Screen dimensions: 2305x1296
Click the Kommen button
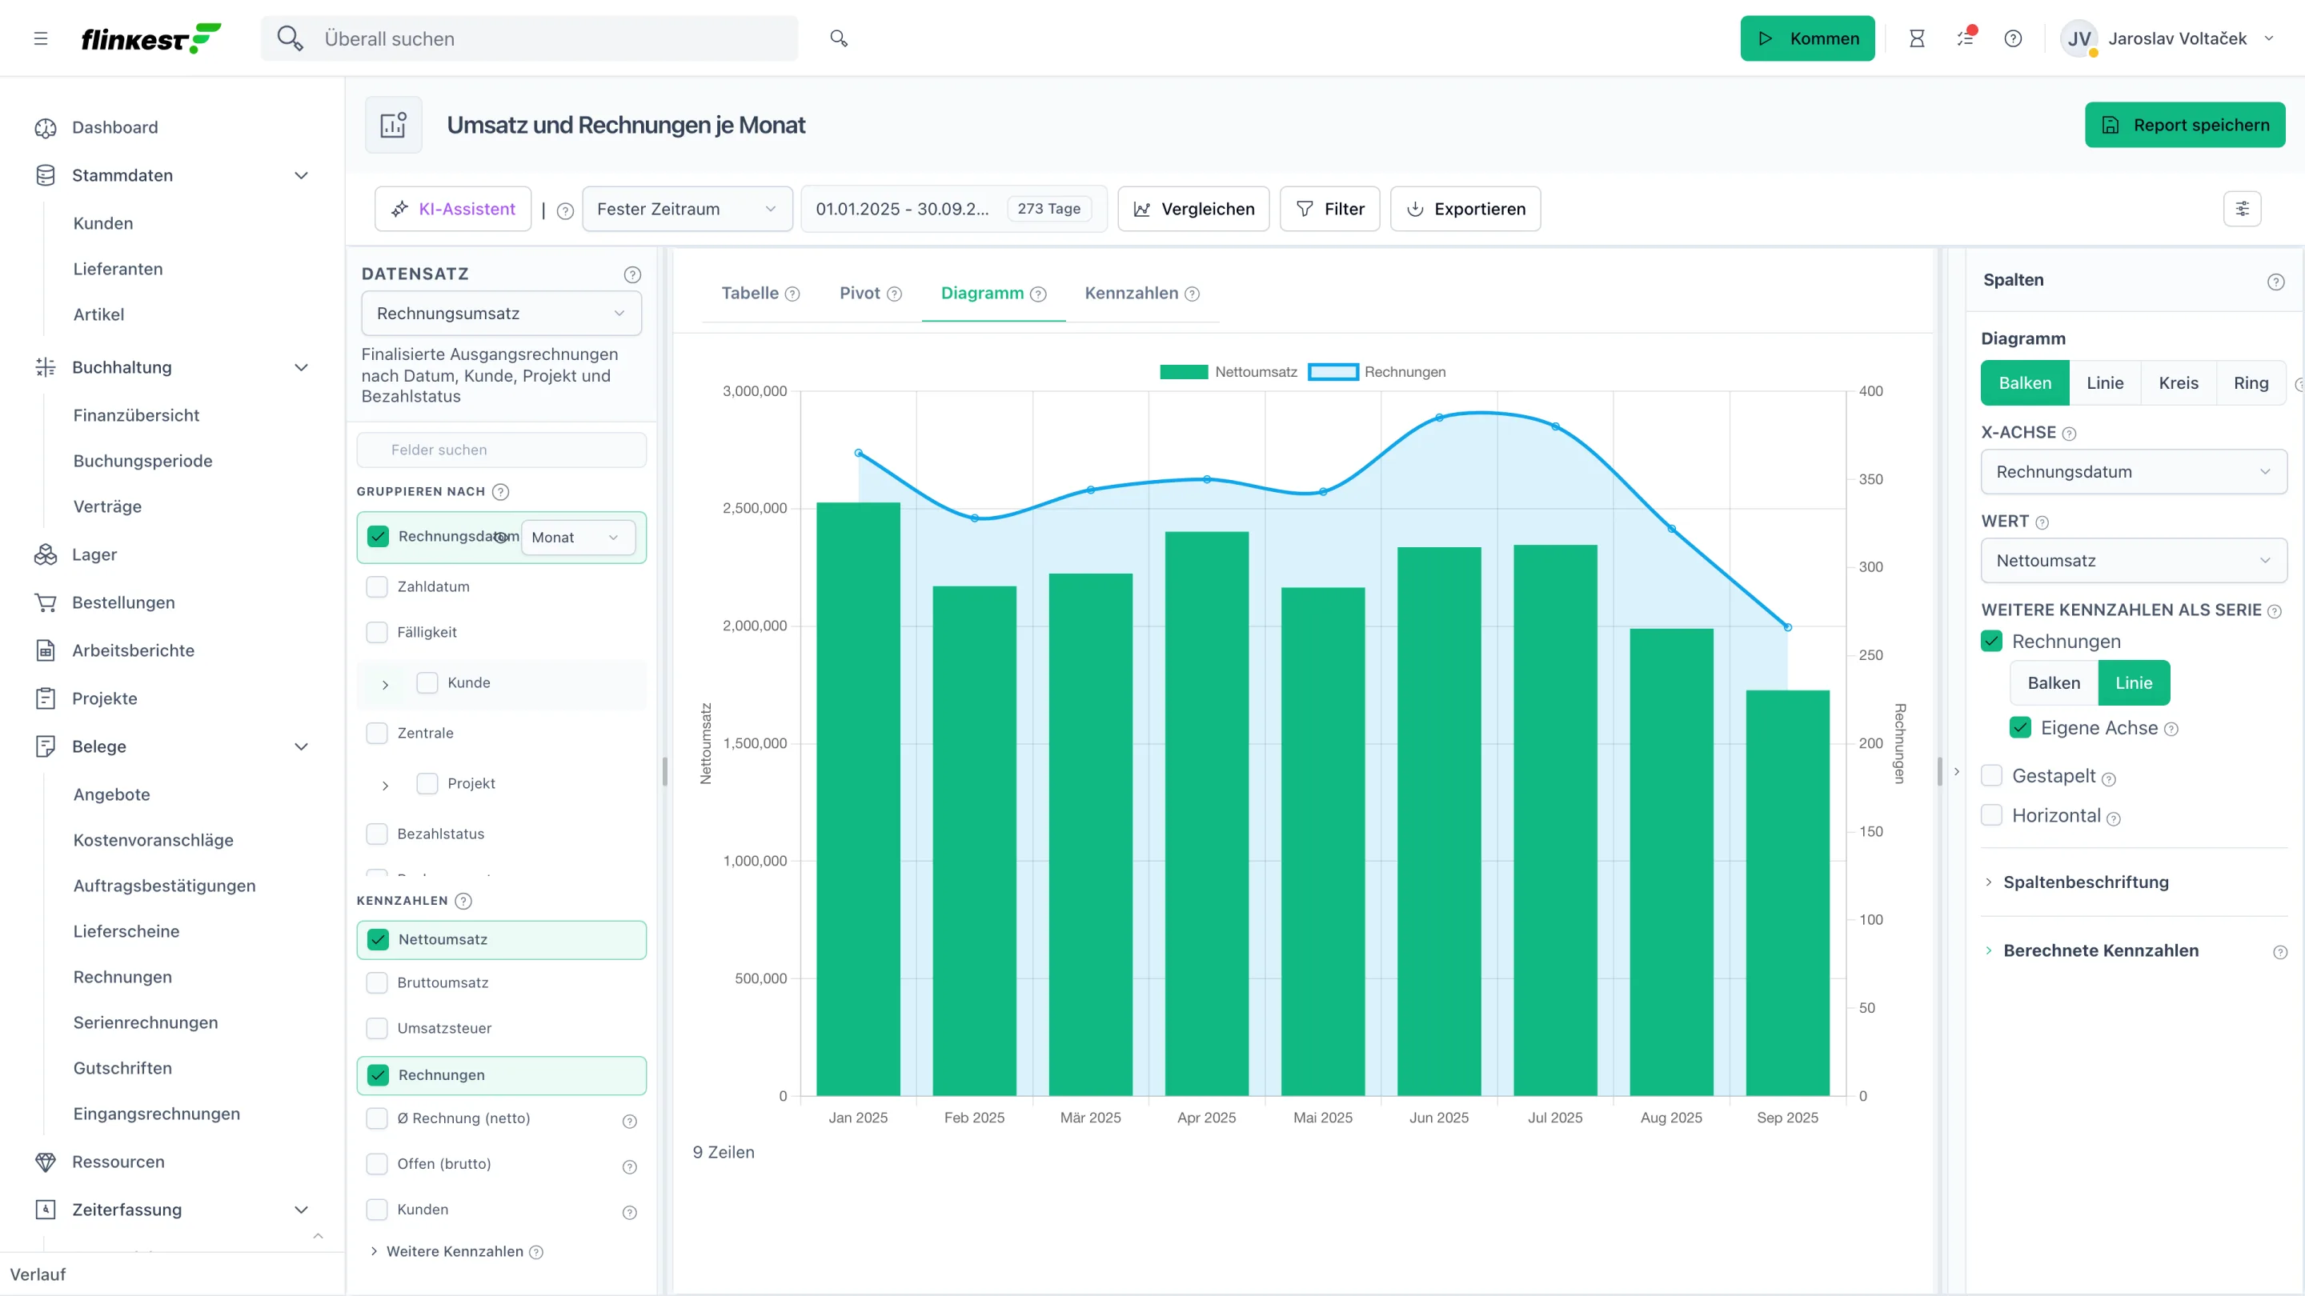tap(1806, 38)
